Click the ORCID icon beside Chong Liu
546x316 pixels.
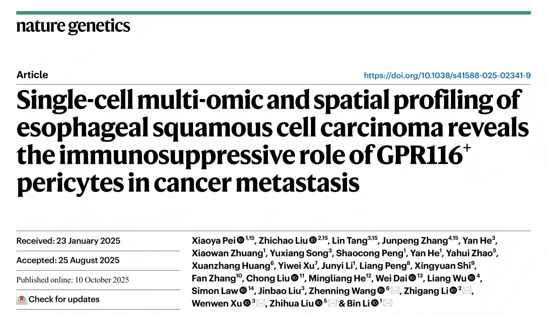click(x=294, y=278)
